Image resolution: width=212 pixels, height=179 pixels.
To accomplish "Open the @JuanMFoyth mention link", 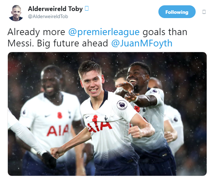I will point(142,43).
